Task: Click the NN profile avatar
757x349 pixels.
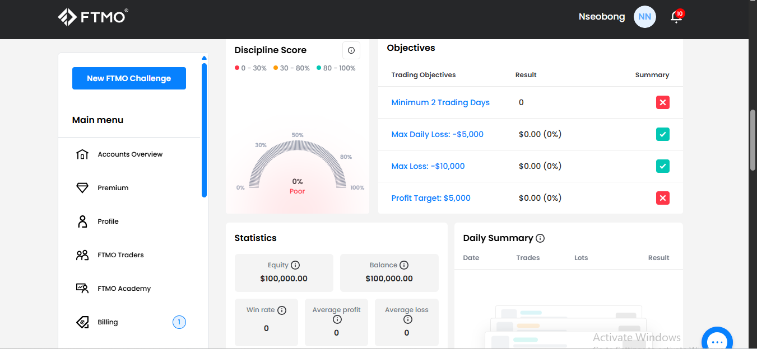Action: [x=645, y=17]
